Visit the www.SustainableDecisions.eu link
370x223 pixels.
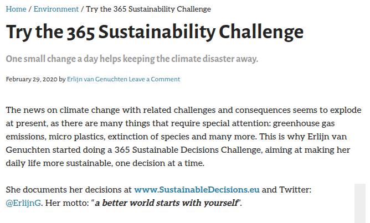pos(197,190)
